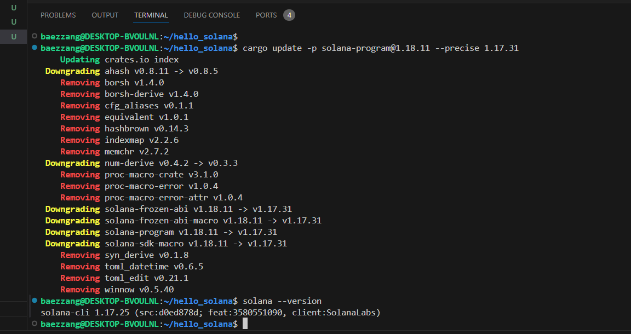Click 'Removing cfg_aliases v0.1.1' line
Viewport: 631px width, 334px height.
(x=127, y=106)
